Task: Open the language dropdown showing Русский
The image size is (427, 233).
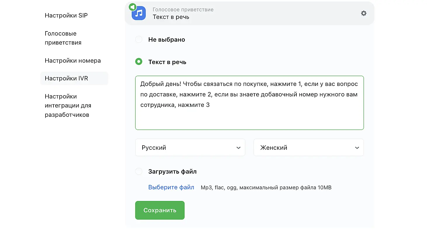Action: click(190, 147)
